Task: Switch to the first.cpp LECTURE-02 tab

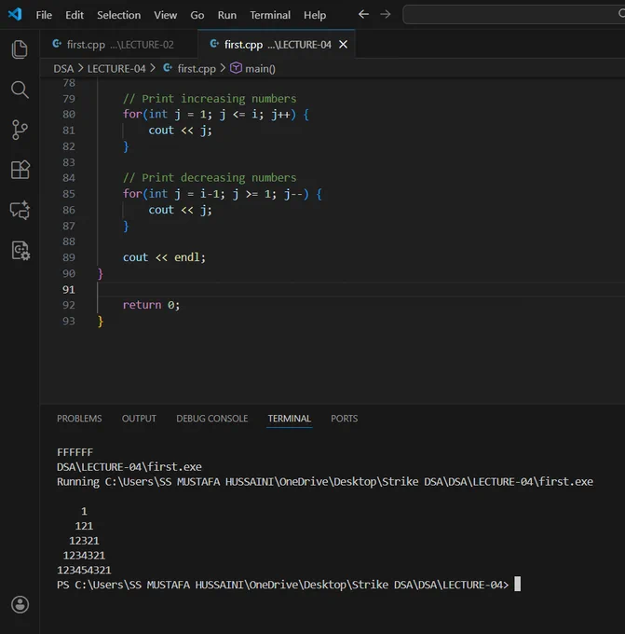Action: (119, 45)
